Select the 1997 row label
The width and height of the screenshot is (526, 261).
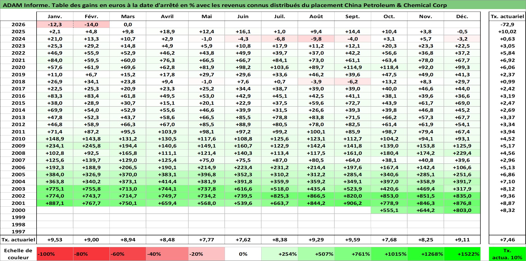point(18,232)
